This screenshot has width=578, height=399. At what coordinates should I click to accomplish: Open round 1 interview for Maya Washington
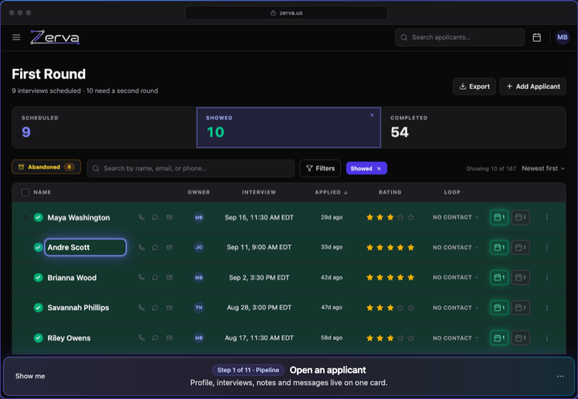499,217
